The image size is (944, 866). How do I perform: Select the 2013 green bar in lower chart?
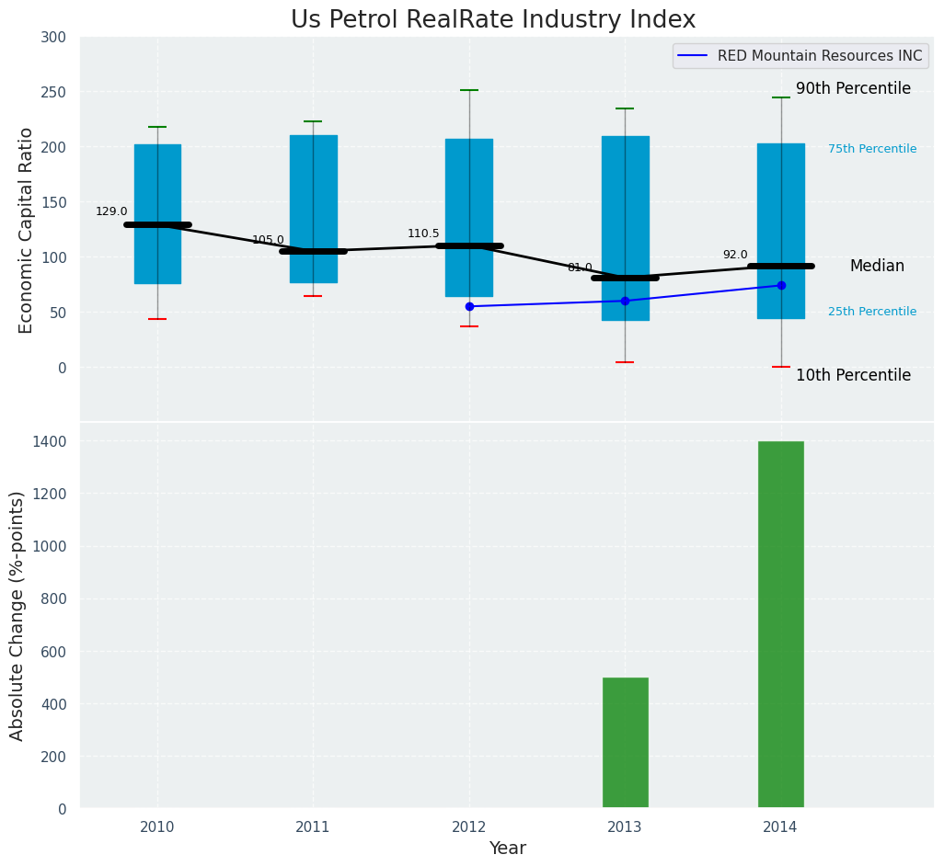click(x=625, y=743)
